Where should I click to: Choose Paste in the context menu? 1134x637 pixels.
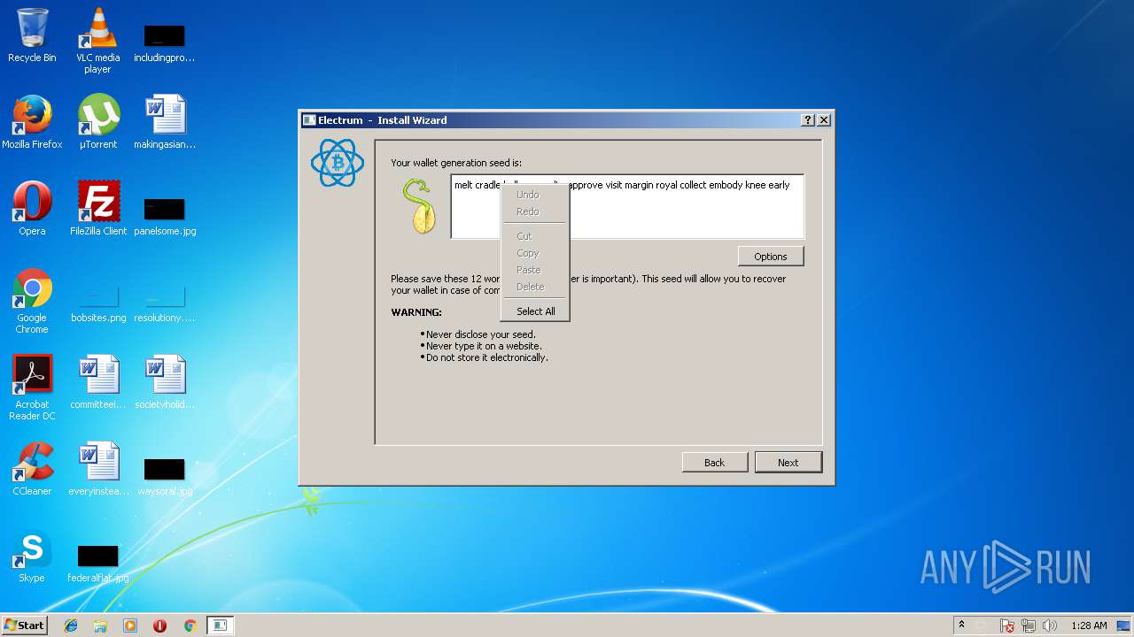click(535, 270)
